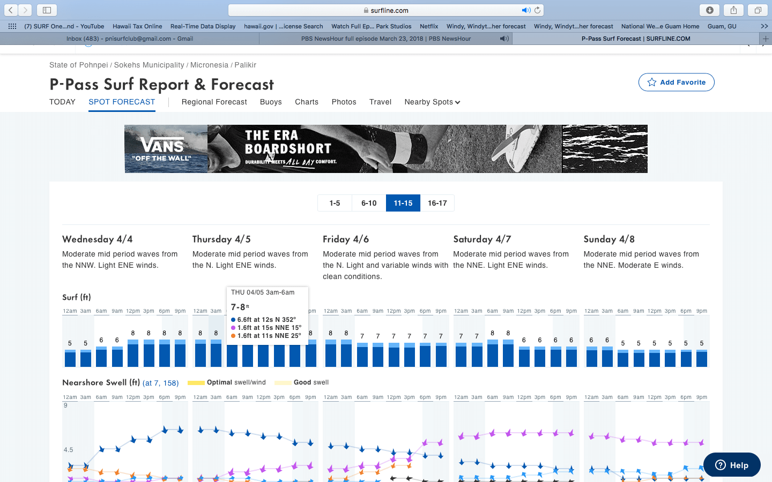
Task: Click Wednesday 4/4 9pm surf bar
Action: tap(180, 353)
